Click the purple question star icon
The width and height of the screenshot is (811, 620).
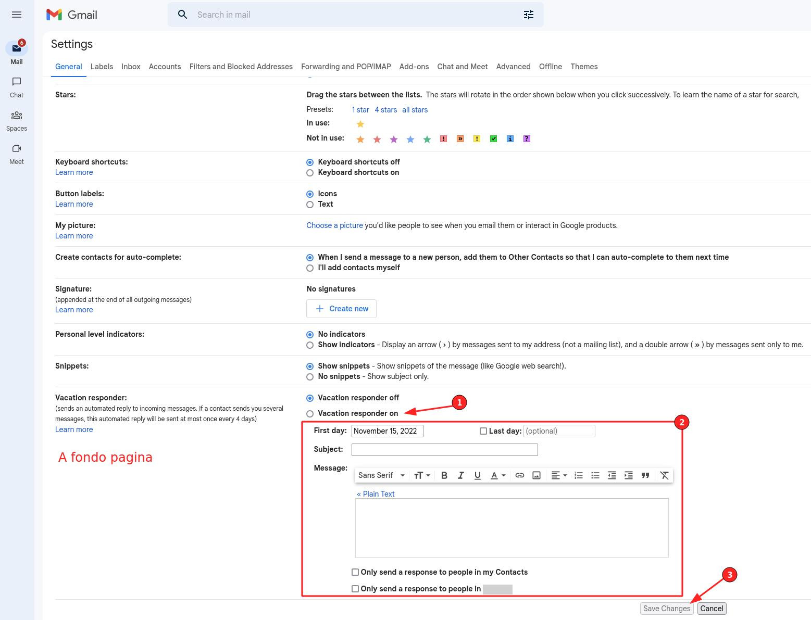coord(527,138)
